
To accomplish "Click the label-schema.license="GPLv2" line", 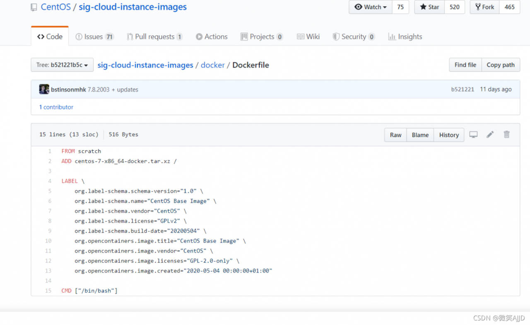I will (130, 221).
